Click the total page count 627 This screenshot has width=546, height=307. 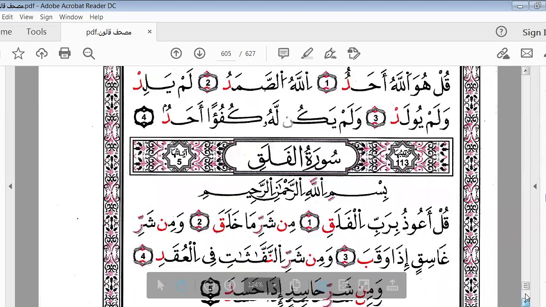250,54
